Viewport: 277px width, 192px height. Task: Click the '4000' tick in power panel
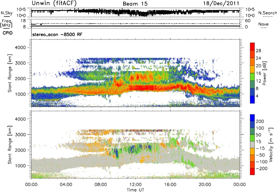tap(20, 47)
